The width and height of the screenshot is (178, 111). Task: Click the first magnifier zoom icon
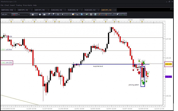(49, 14)
